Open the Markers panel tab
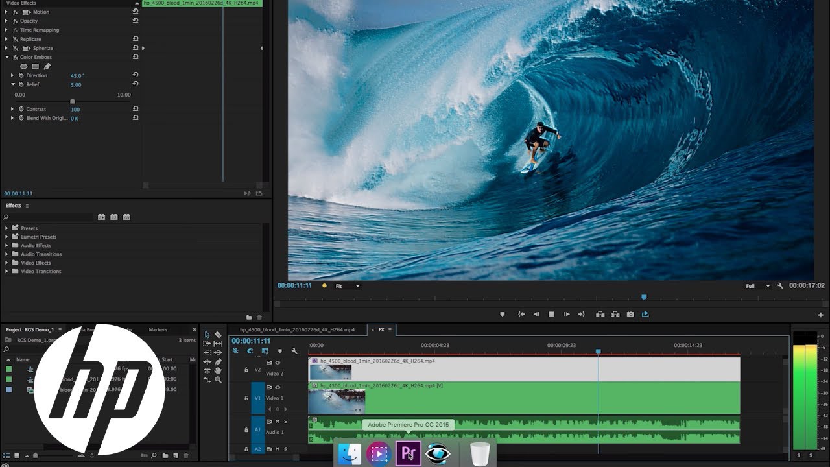 (158, 329)
